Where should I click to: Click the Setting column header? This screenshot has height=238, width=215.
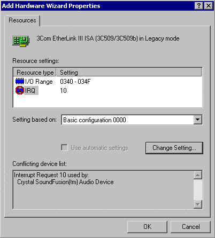pyautogui.click(x=129, y=73)
